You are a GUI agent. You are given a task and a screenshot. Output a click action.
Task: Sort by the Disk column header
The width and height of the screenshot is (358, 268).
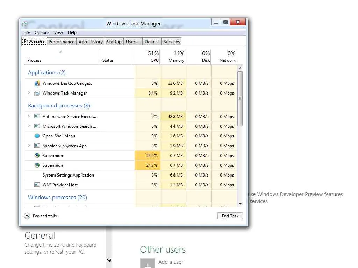point(198,57)
